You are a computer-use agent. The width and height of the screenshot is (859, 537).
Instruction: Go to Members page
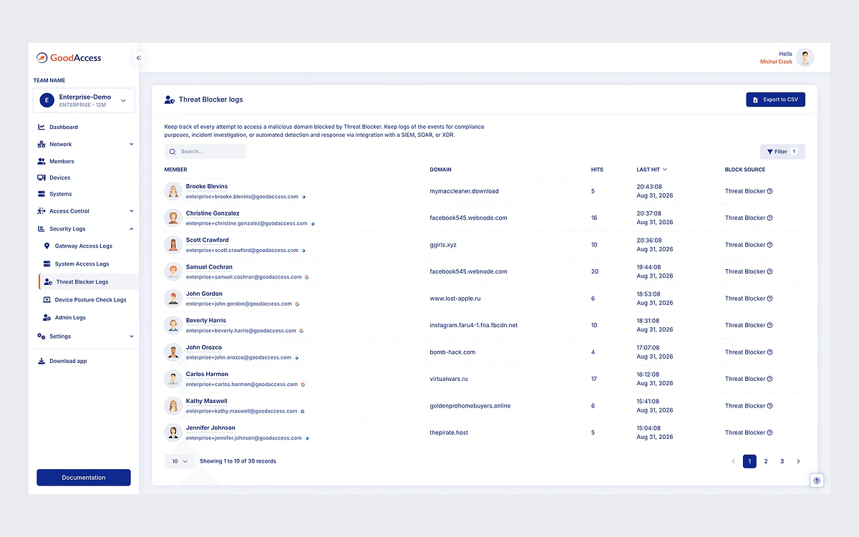[x=62, y=161]
